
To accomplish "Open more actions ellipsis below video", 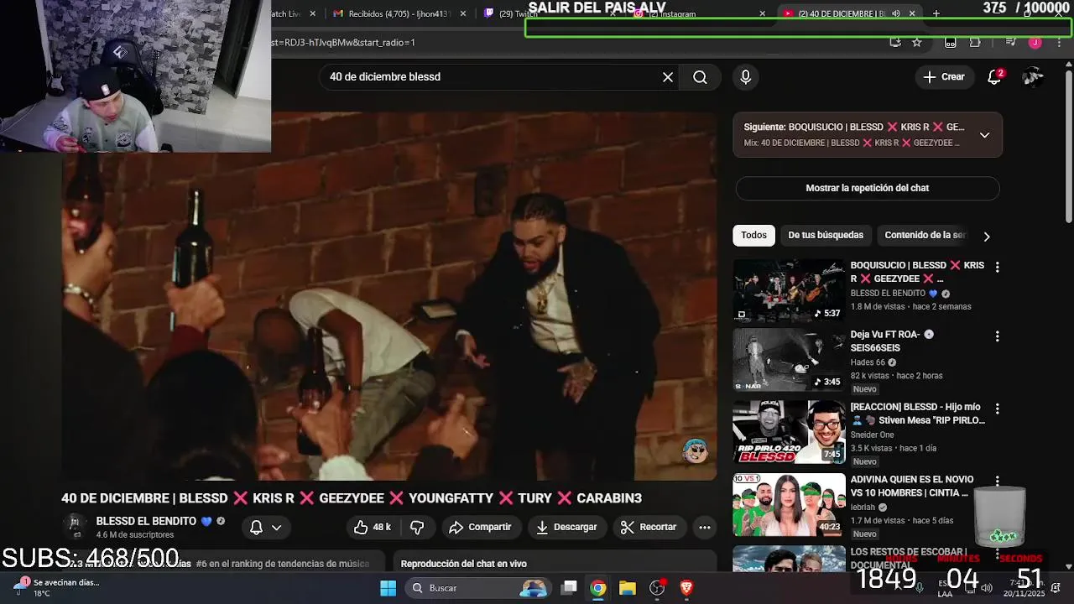I will pyautogui.click(x=705, y=527).
